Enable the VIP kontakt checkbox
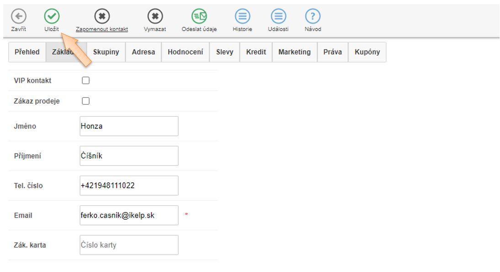Image resolution: width=500 pixels, height=272 pixels. coord(85,80)
